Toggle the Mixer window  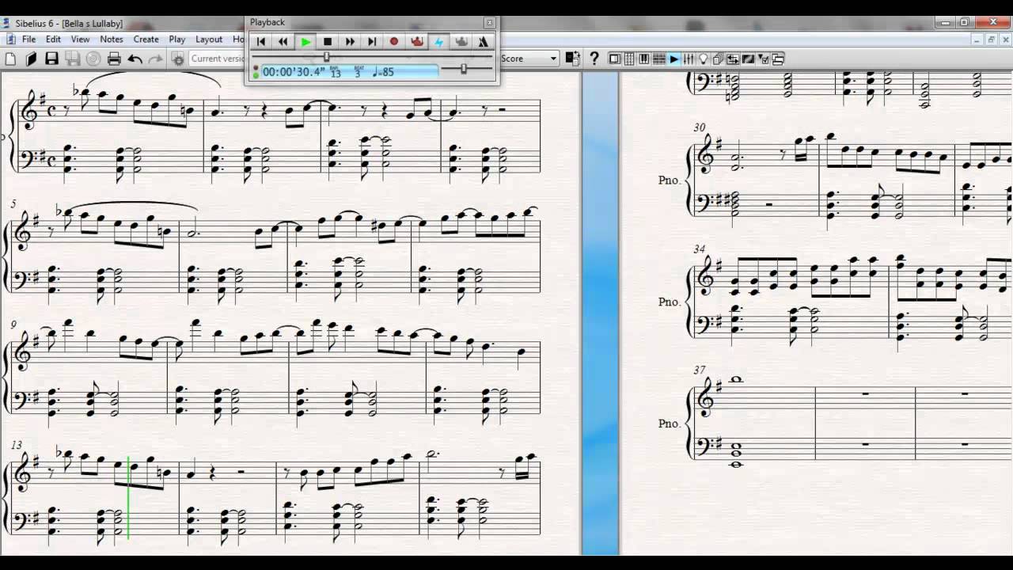pyautogui.click(x=689, y=59)
